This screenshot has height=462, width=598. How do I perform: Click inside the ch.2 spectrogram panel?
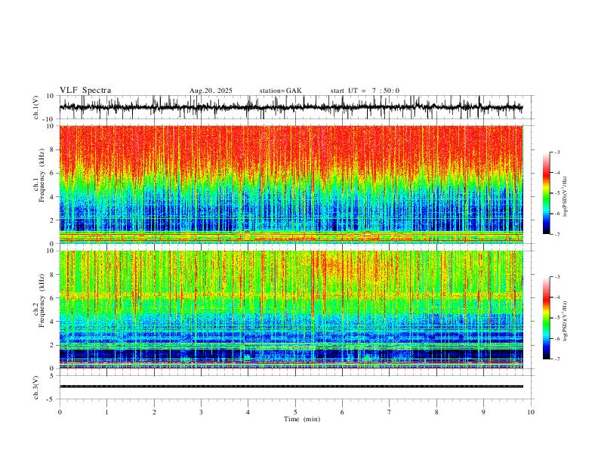[x=291, y=310]
